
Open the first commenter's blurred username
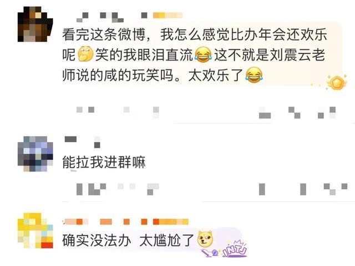tap(112, 17)
